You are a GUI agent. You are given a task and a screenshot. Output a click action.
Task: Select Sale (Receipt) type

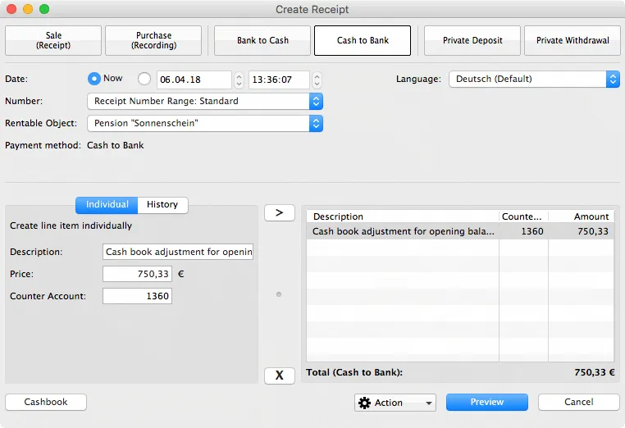[53, 40]
